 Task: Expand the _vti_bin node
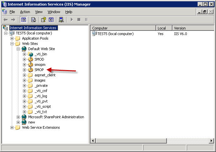click(x=24, y=54)
